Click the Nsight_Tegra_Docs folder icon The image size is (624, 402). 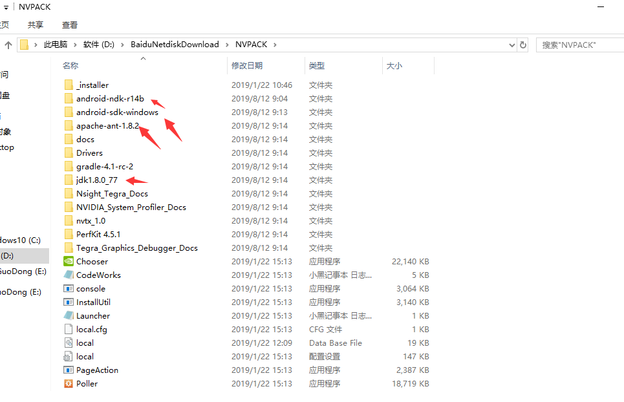coord(69,193)
